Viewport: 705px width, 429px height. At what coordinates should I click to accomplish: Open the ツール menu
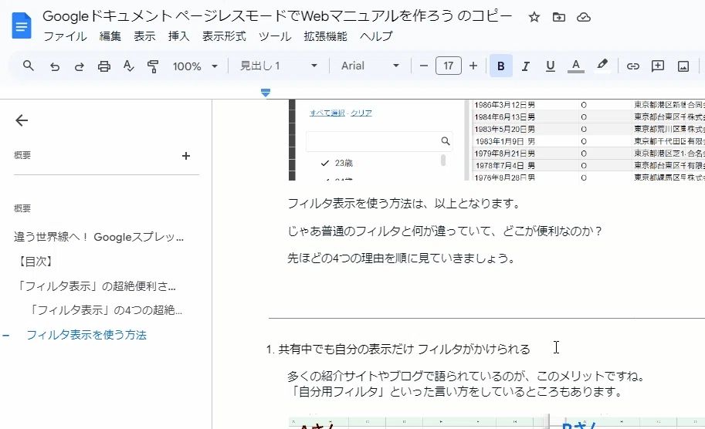pos(275,36)
